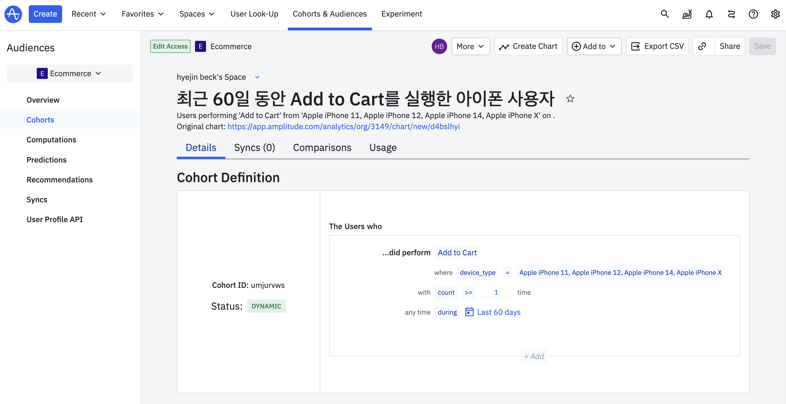786x404 pixels.
Task: Click the data flow arrows icon
Action: (x=731, y=14)
